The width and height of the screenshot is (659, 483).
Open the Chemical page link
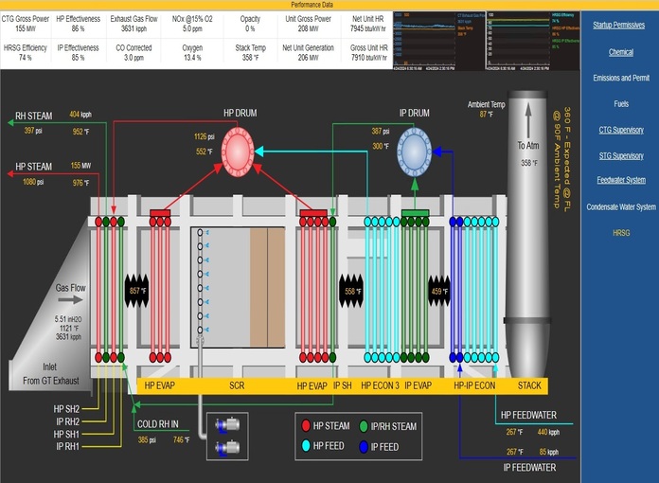pos(621,52)
